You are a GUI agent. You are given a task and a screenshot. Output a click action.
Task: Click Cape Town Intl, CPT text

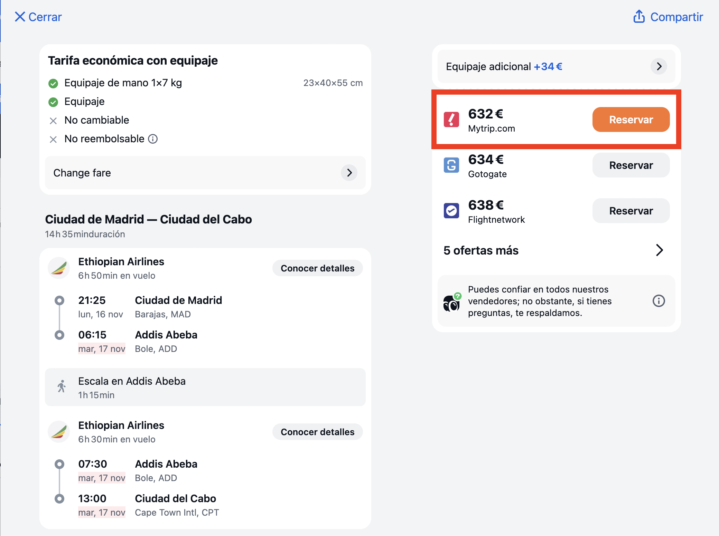177,513
